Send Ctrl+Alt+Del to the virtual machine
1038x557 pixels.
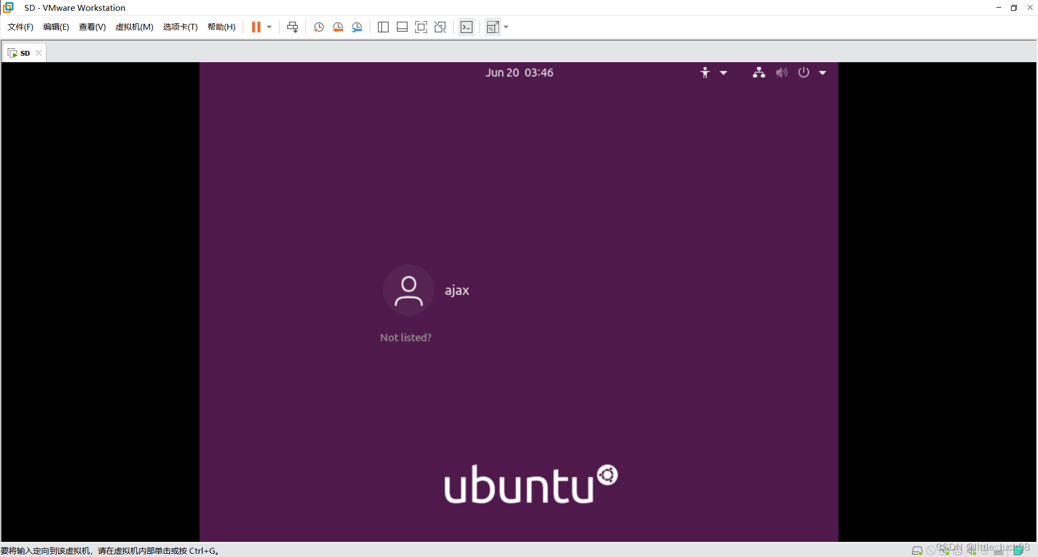[292, 27]
